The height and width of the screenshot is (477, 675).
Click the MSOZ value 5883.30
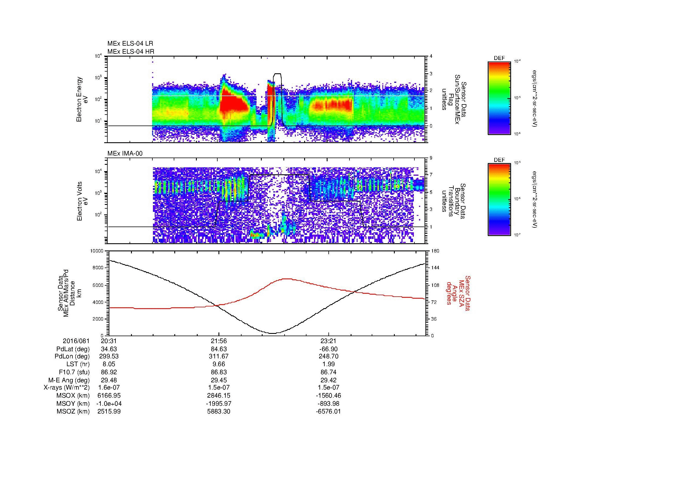[x=218, y=411]
